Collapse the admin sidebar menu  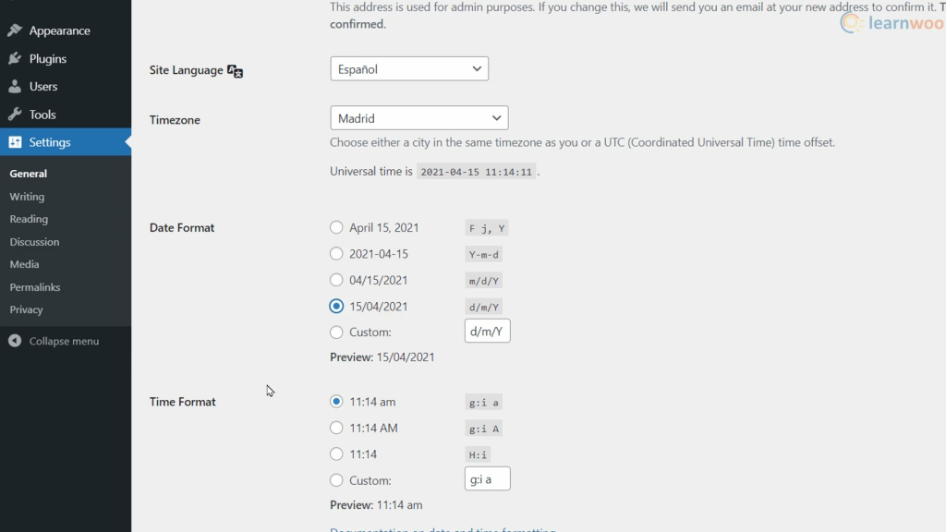point(57,341)
